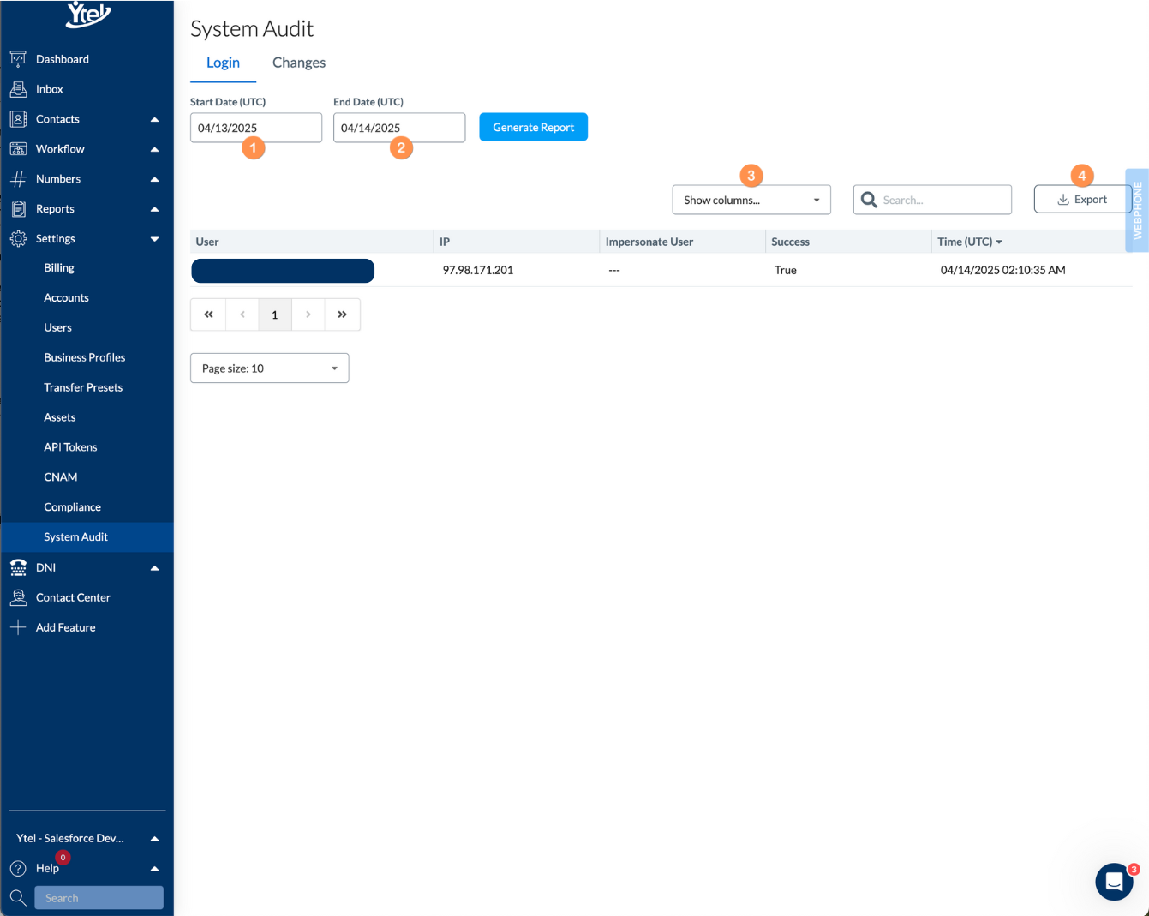Switch to the Login tab

[223, 63]
